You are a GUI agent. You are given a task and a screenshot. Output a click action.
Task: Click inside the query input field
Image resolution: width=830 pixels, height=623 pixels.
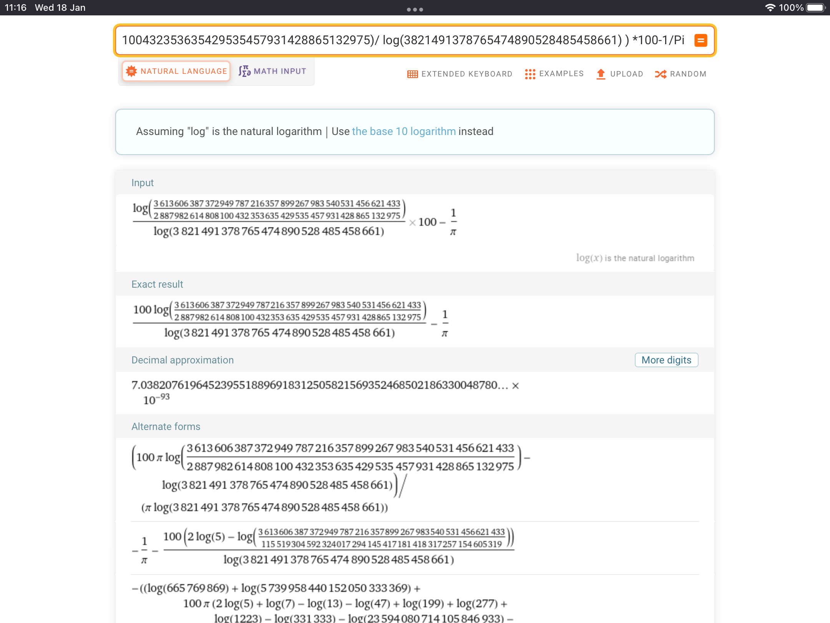[403, 40]
